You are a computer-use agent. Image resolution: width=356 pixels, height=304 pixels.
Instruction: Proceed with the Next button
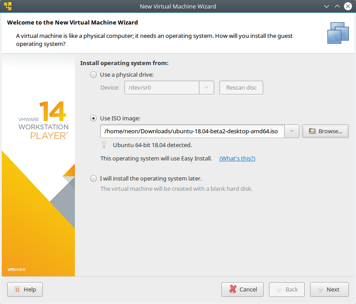pos(329,289)
